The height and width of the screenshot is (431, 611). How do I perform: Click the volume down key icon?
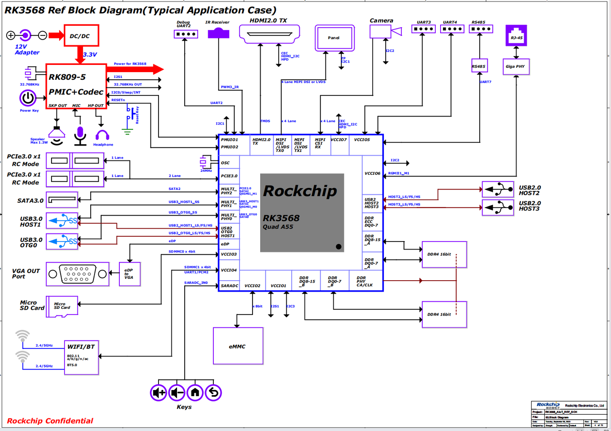coord(177,393)
